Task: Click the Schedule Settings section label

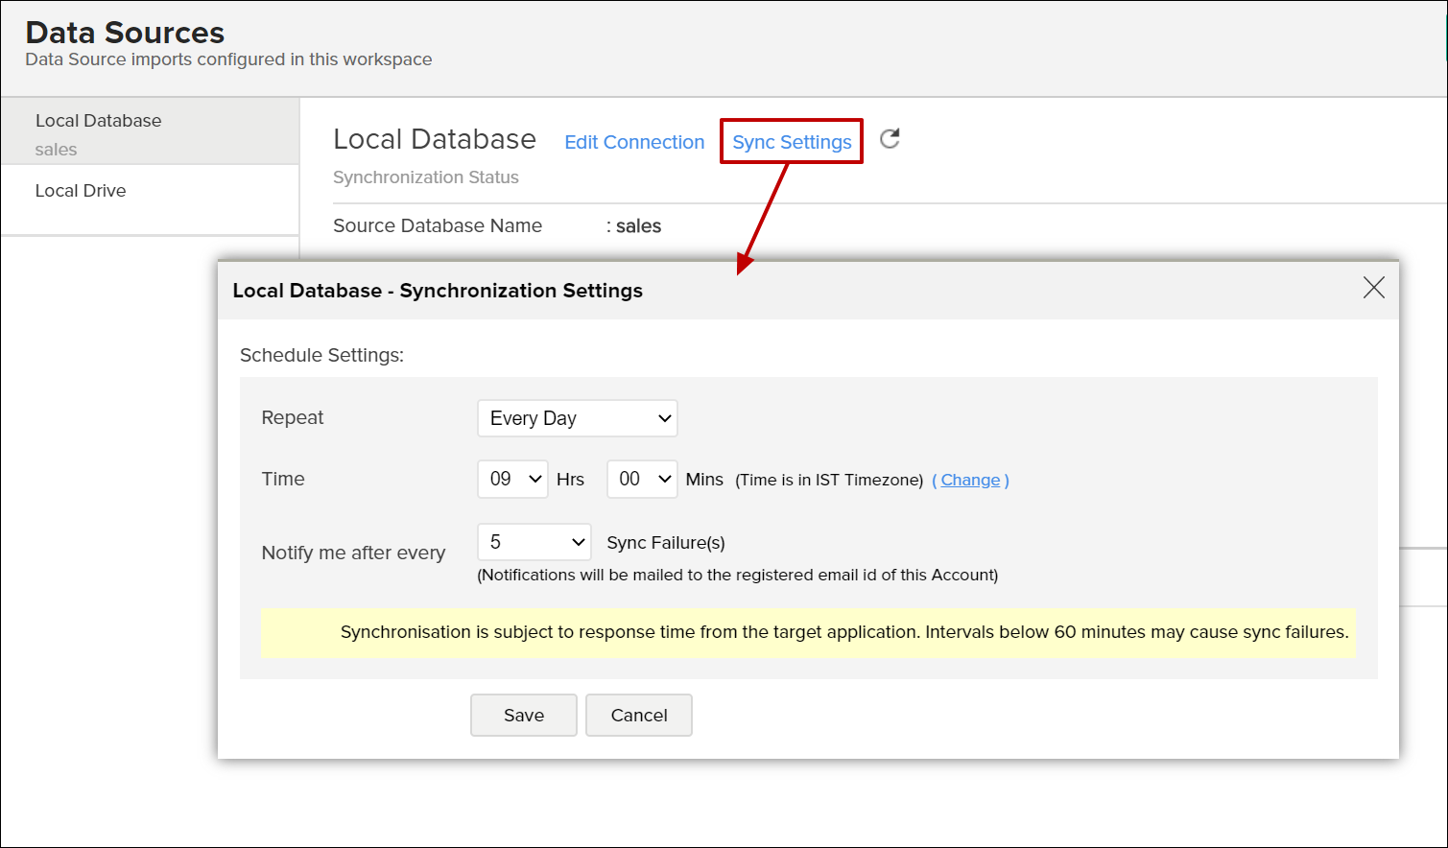Action: coord(321,355)
